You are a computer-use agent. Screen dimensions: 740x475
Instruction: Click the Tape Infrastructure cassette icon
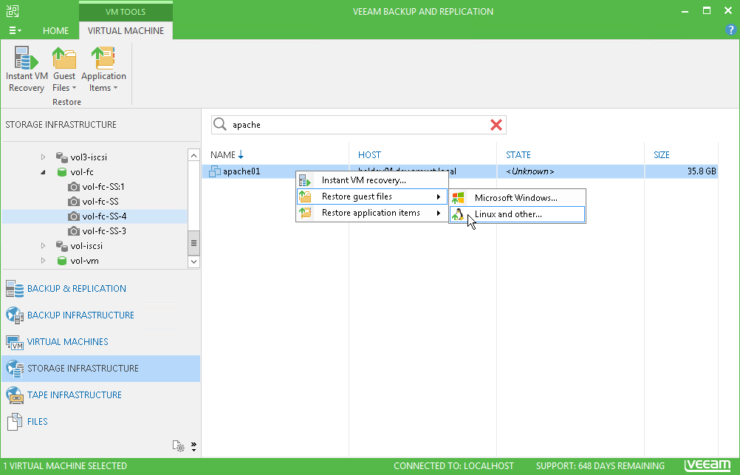point(15,394)
